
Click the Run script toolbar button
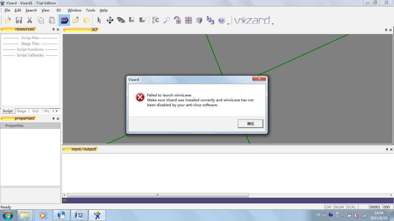64,20
